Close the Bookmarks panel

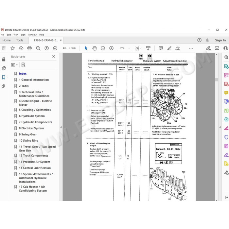coord(54,57)
